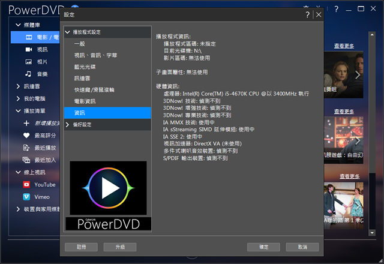The image size is (384, 264).
Task: Click the help question mark in settings dialog
Action: [x=308, y=14]
